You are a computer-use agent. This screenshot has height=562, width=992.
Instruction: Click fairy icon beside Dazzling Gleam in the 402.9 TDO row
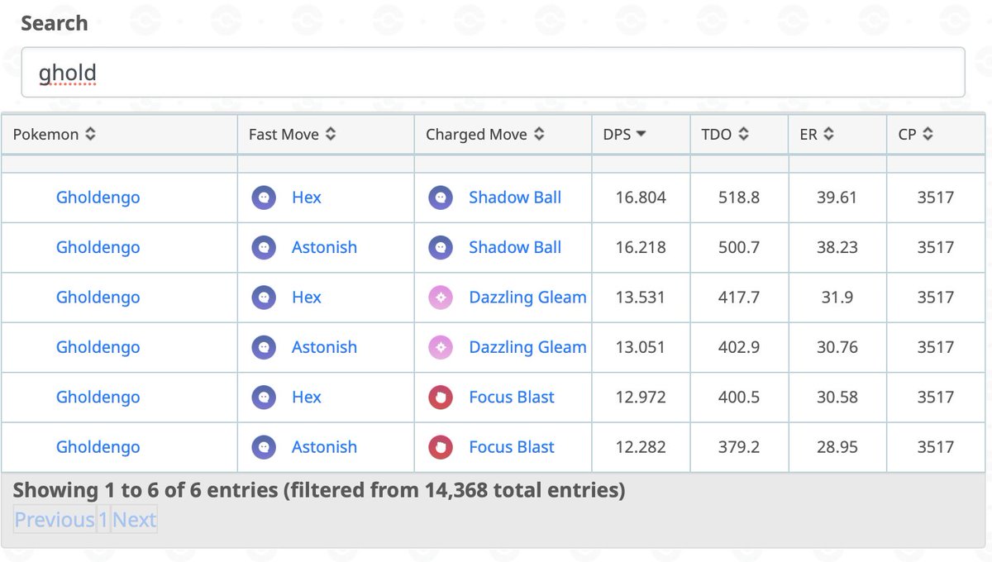pos(441,347)
